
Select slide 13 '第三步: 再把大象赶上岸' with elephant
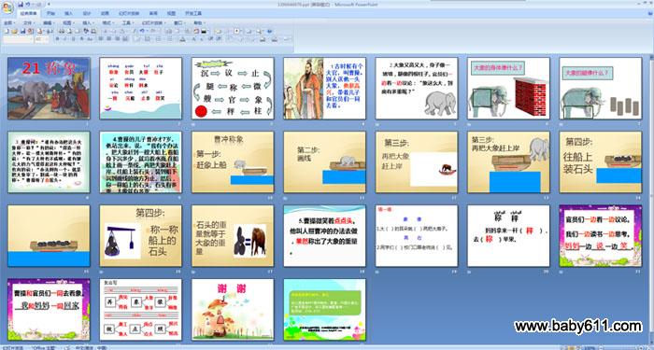[x=508, y=162]
